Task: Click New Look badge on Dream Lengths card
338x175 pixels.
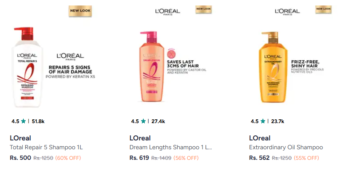Action: pos(204,9)
